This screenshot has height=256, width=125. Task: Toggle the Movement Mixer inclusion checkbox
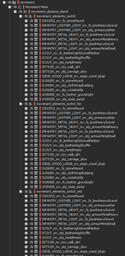[x=15, y=7]
